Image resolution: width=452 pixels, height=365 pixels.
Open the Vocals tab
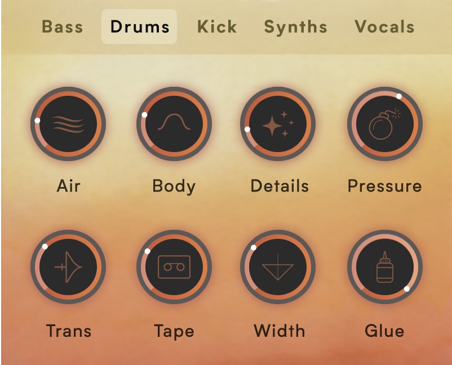384,27
